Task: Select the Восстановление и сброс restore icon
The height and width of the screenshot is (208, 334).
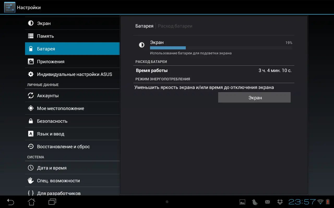Action: [x=31, y=146]
